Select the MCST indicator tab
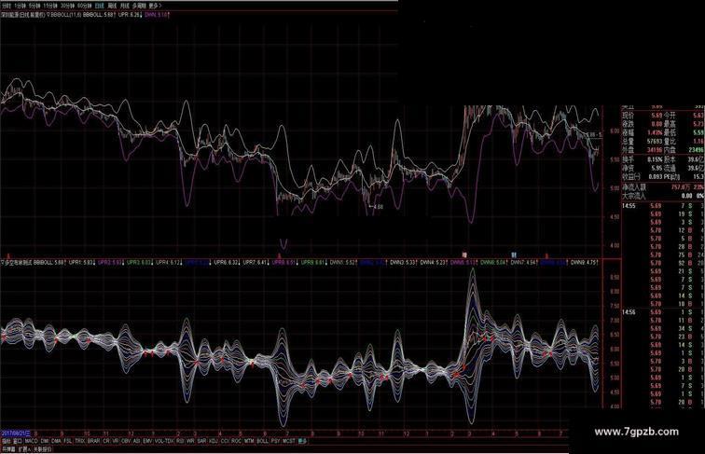Viewport: 705px width, 454px height. (x=289, y=441)
